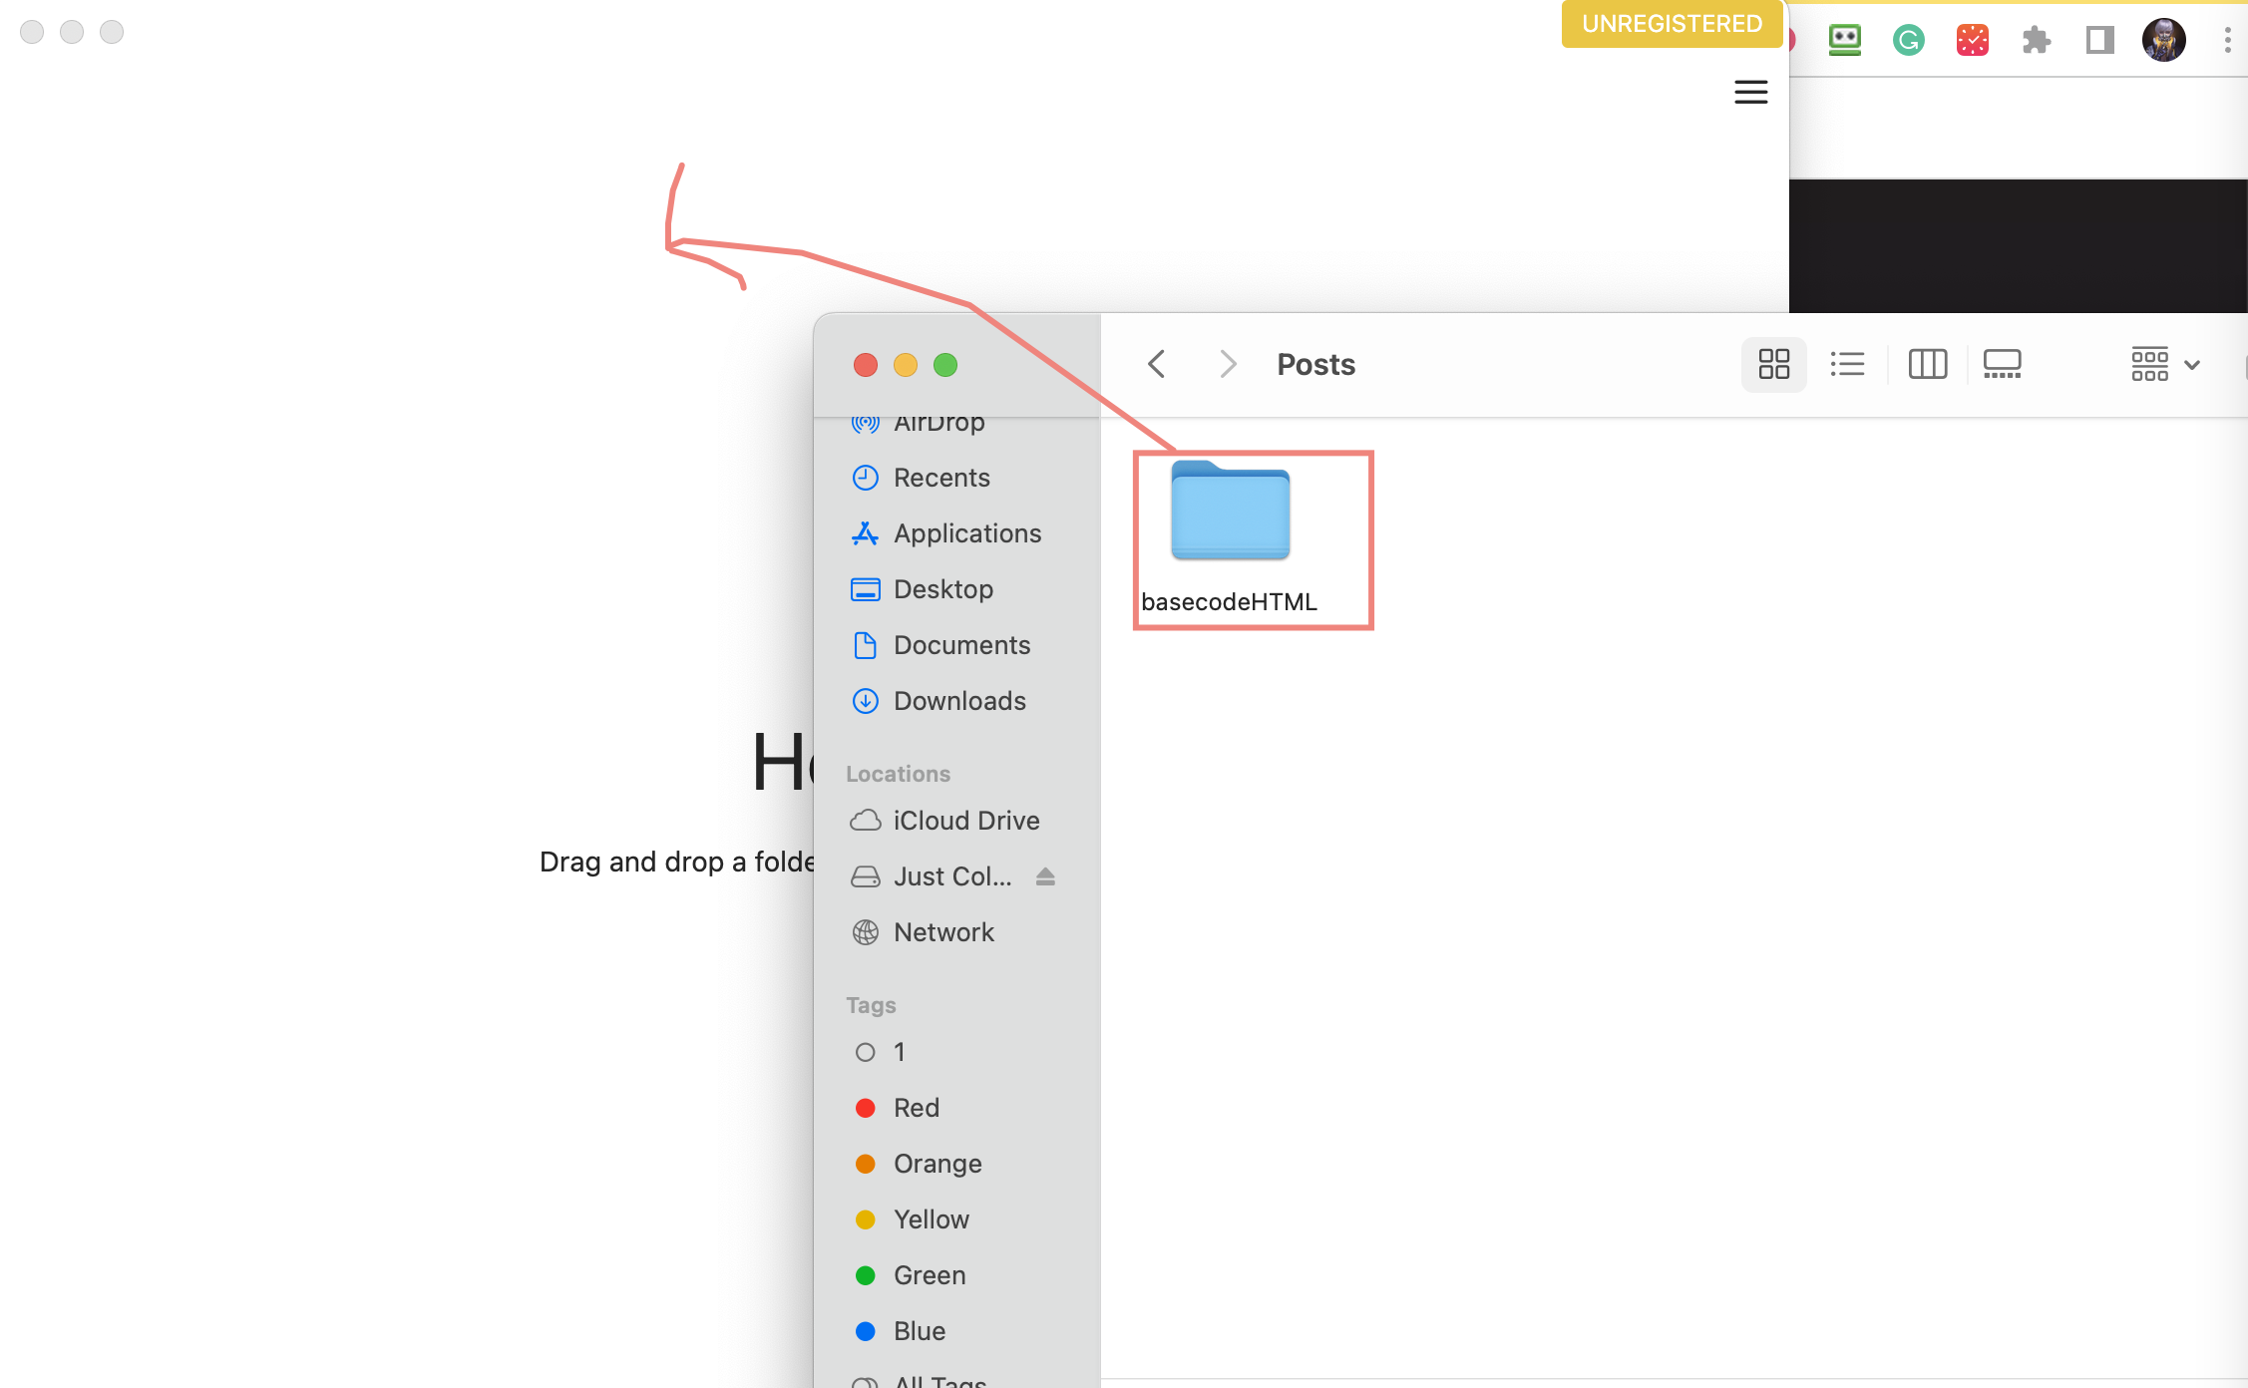
Task: Open AirDrop in the sidebar
Action: click(938, 422)
